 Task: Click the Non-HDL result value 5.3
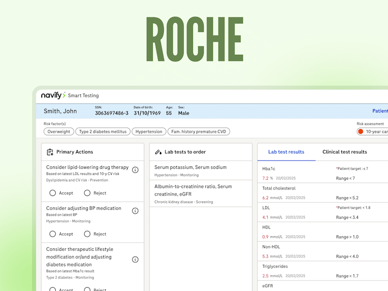coord(265,257)
